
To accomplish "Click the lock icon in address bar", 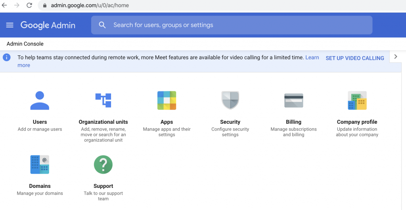I will click(45, 6).
